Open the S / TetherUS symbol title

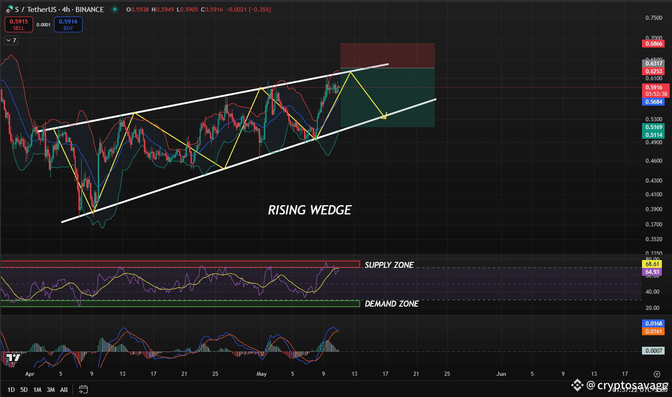pyautogui.click(x=59, y=9)
